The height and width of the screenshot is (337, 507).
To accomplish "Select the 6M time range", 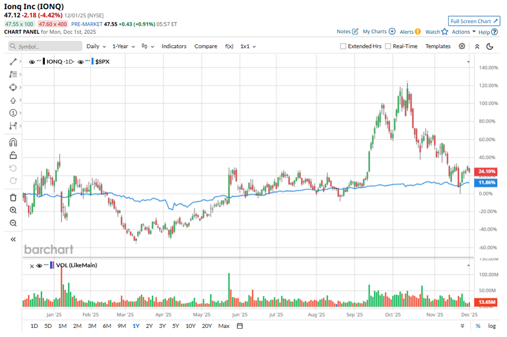I will 107,326.
